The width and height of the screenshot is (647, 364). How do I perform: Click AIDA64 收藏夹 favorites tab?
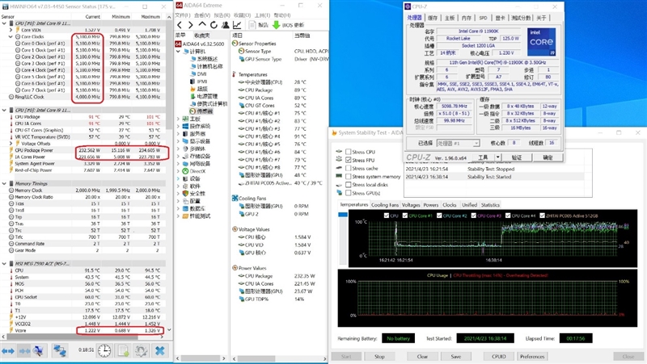click(x=202, y=36)
